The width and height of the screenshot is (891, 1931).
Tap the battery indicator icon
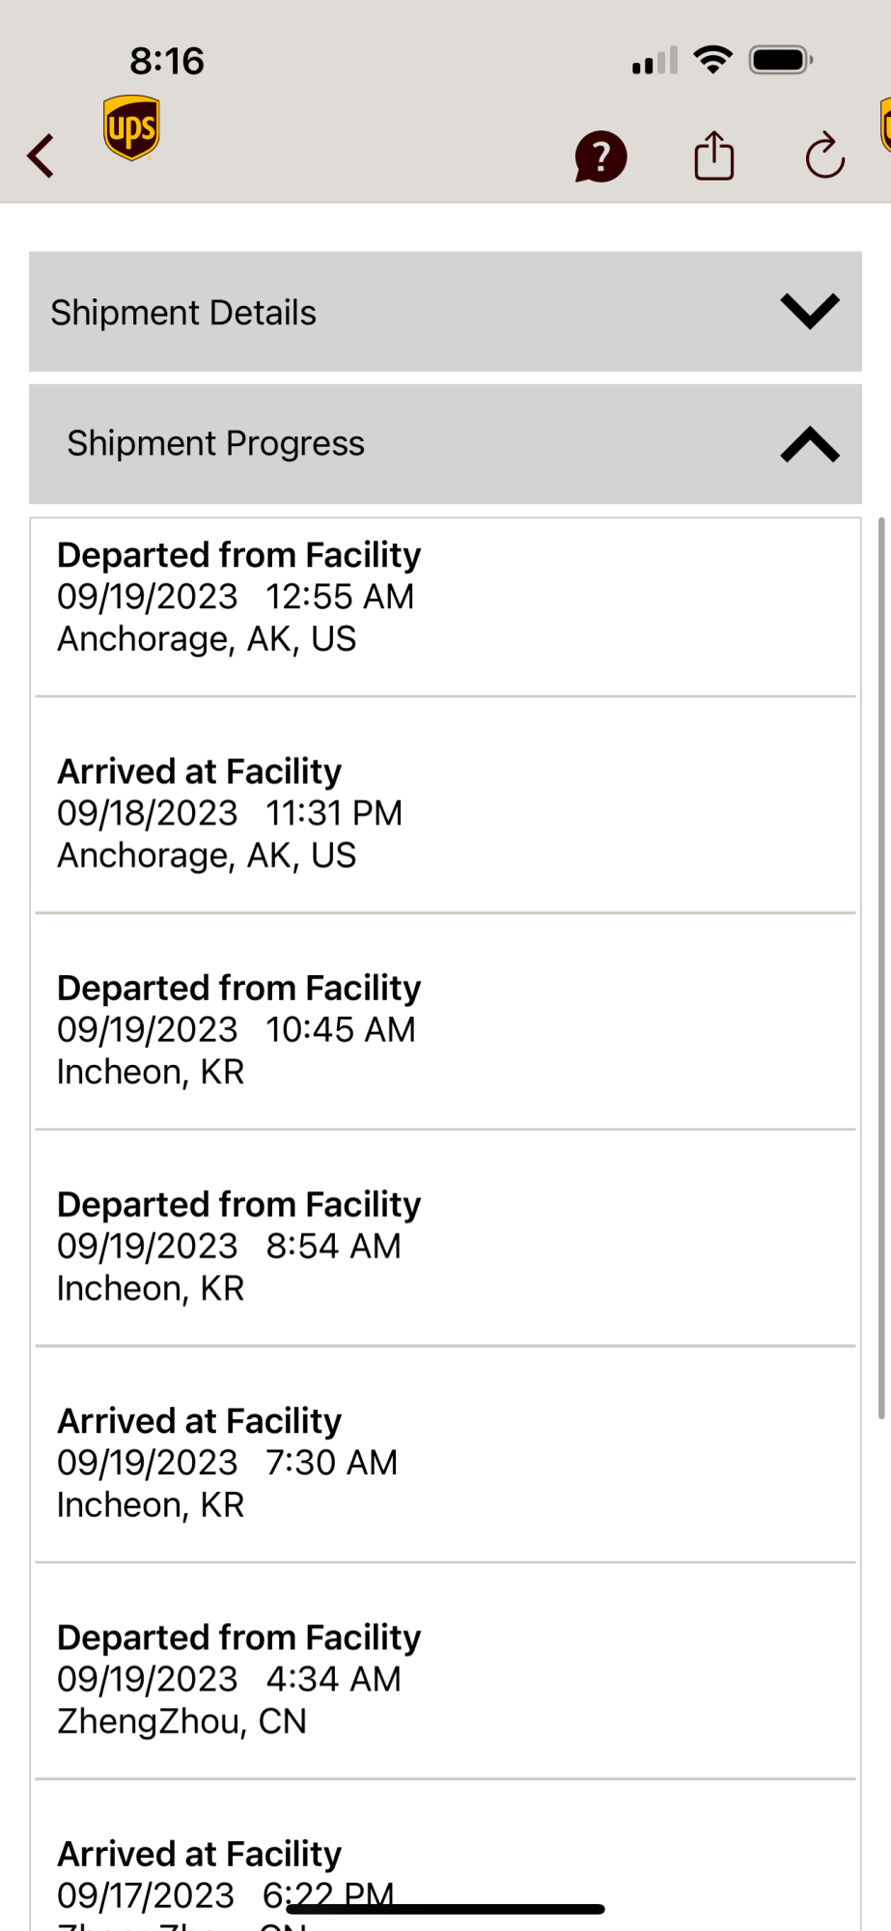pos(781,60)
